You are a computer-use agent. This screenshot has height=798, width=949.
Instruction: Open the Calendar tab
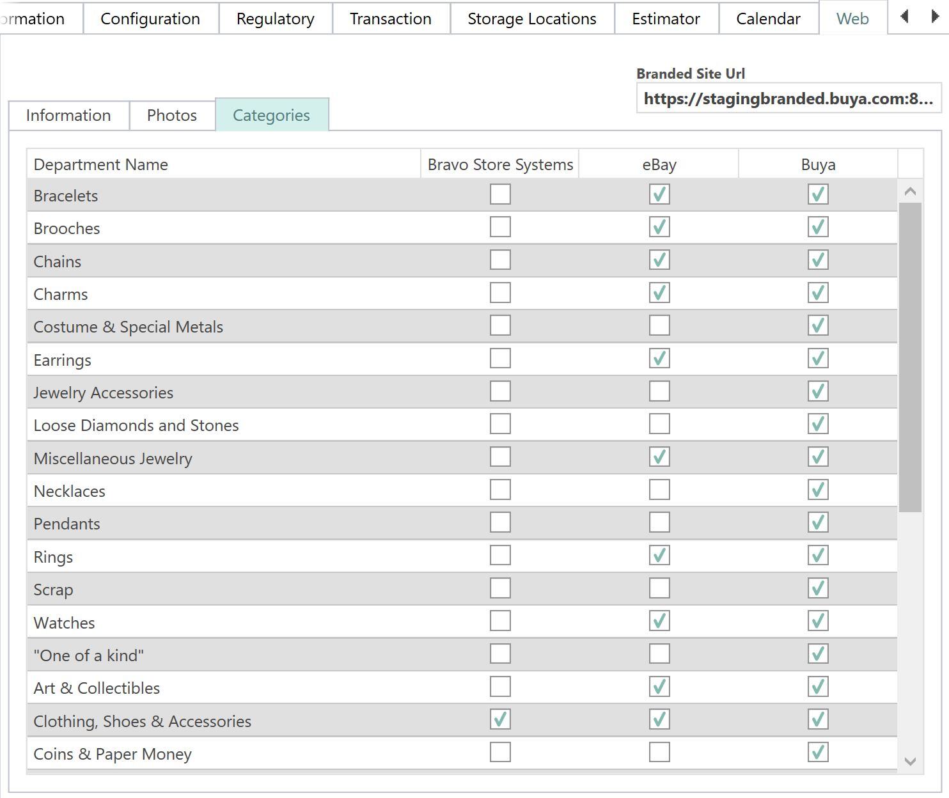pyautogui.click(x=768, y=19)
